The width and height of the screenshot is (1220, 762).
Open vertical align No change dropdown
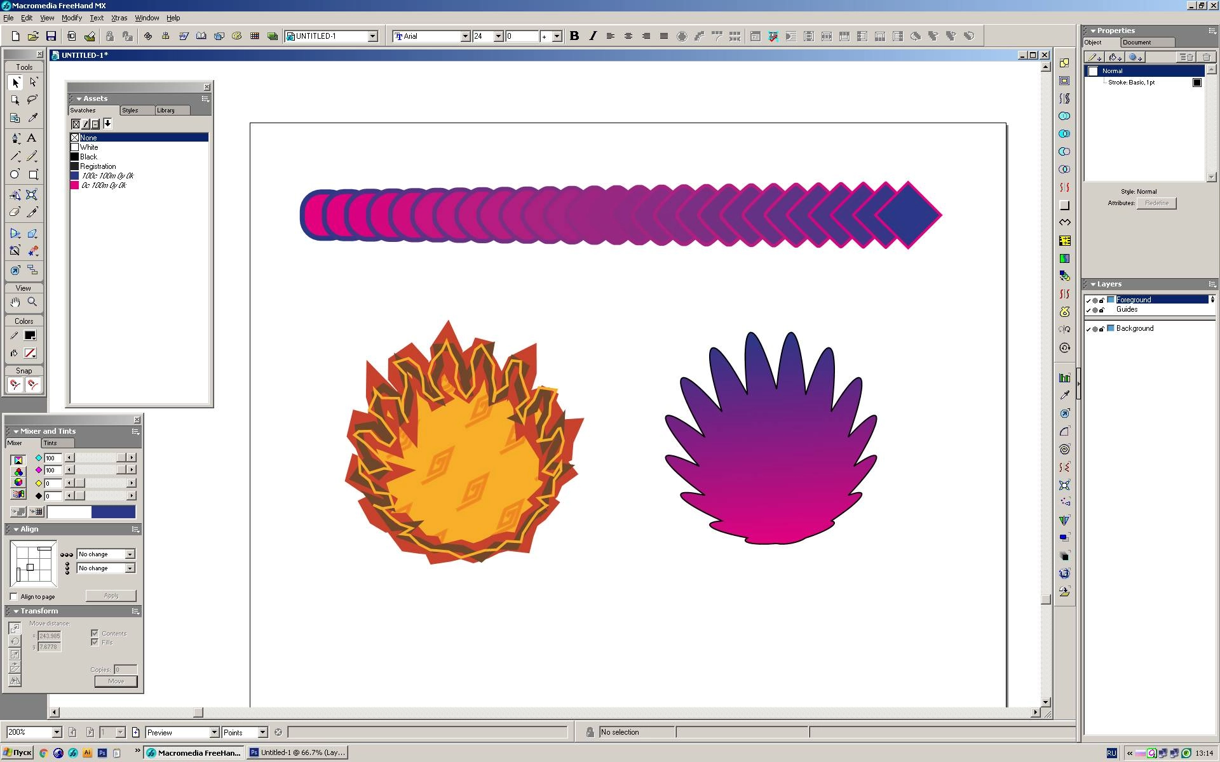pyautogui.click(x=130, y=568)
